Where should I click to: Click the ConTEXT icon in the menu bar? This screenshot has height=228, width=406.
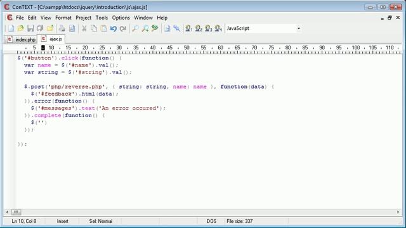(x=10, y=18)
